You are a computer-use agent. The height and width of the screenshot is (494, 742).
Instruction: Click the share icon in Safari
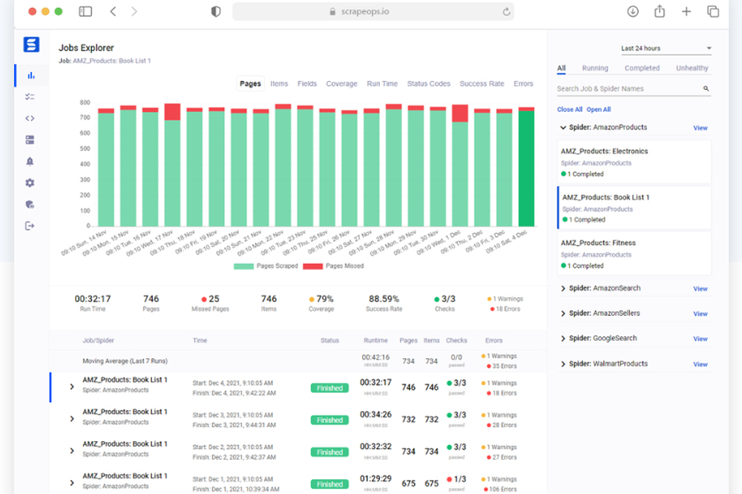pyautogui.click(x=659, y=11)
